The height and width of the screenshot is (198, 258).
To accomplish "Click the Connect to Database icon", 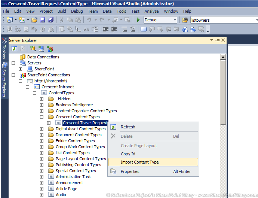I will (x=33, y=49).
